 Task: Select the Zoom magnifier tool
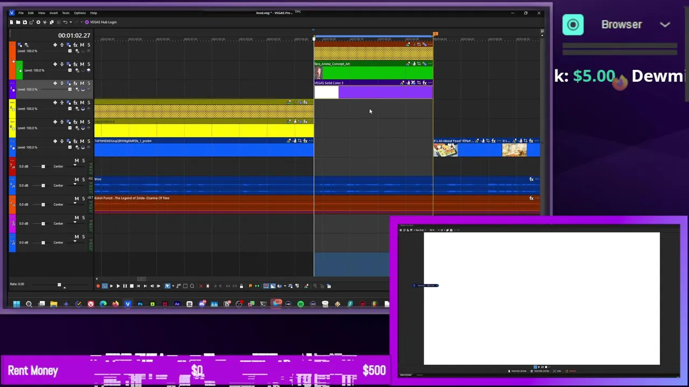coord(192,286)
